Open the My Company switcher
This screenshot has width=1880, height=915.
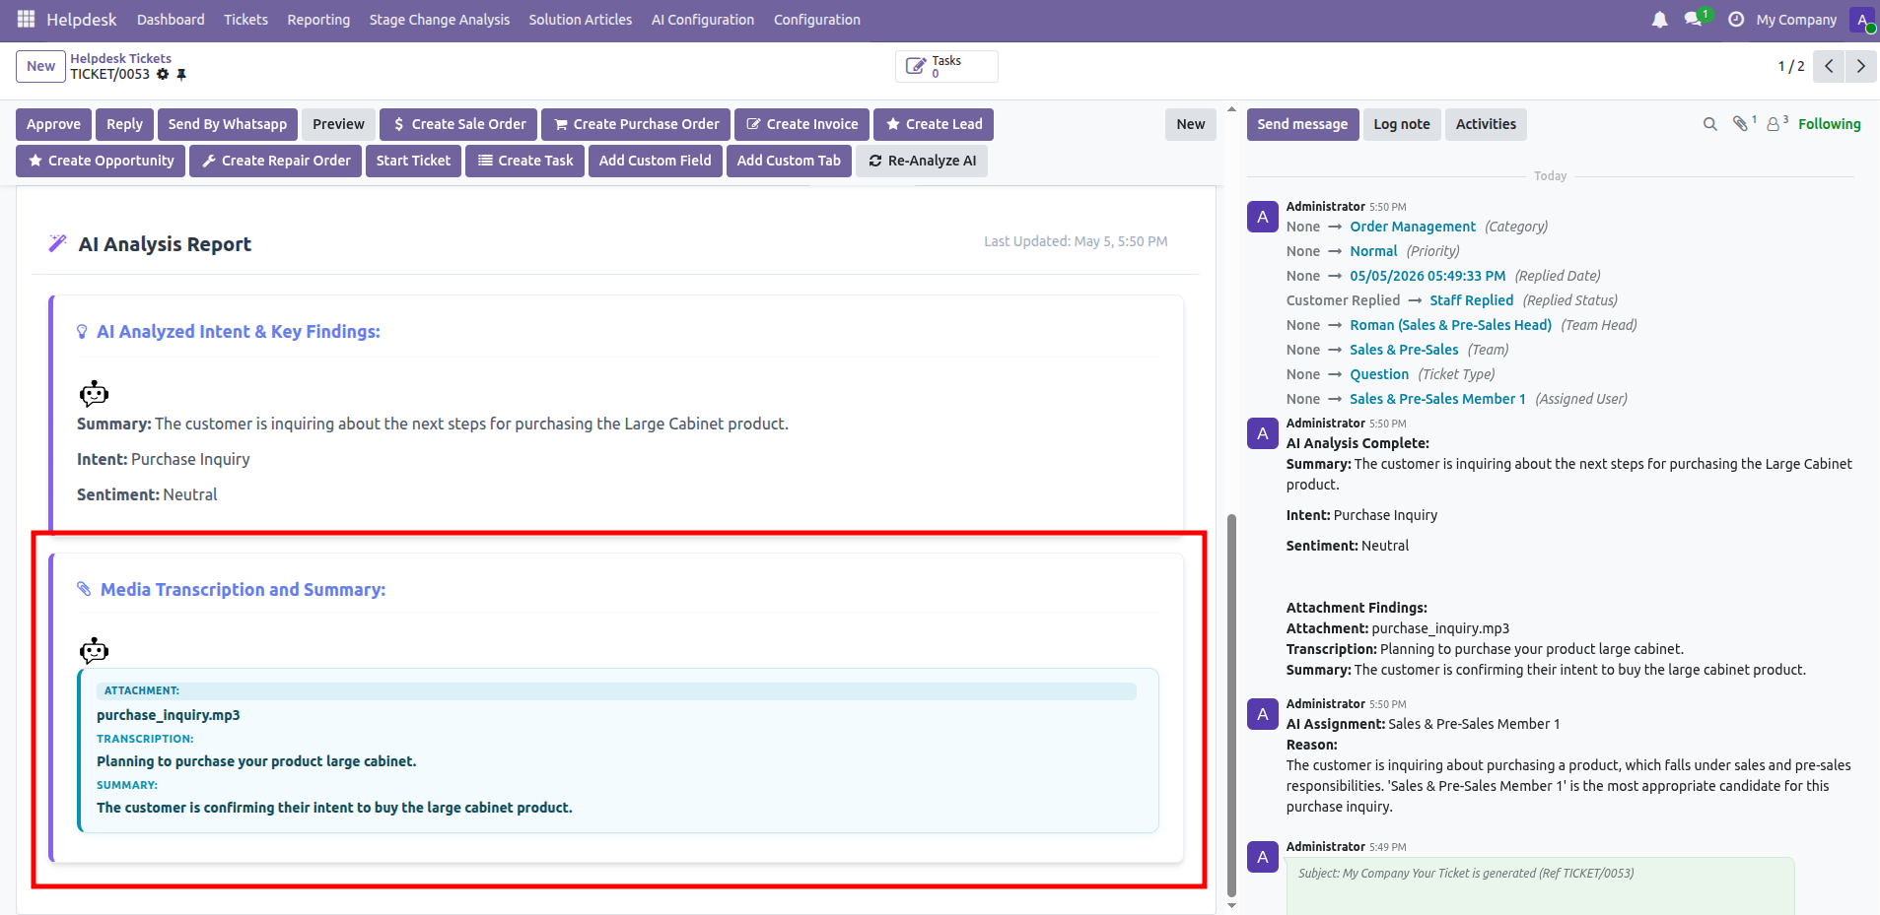[1796, 20]
